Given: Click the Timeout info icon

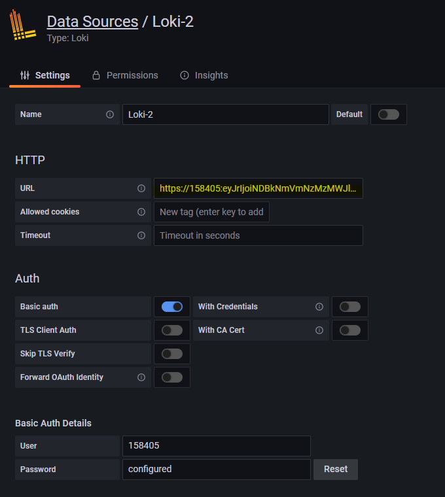Looking at the screenshot, I should [x=141, y=235].
